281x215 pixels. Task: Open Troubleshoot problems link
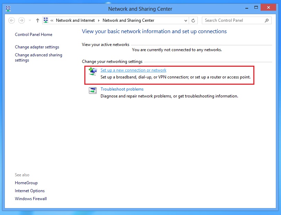122,89
